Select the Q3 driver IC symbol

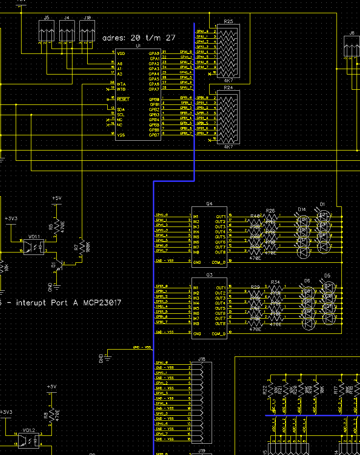click(x=209, y=308)
